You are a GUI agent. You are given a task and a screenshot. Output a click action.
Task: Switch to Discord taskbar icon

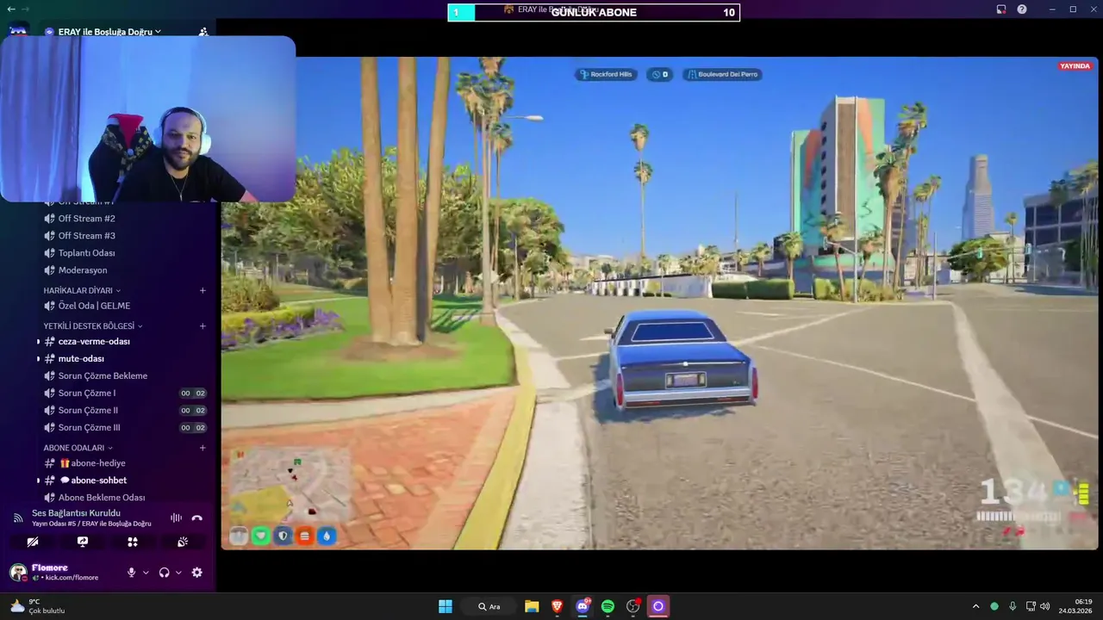[583, 606]
